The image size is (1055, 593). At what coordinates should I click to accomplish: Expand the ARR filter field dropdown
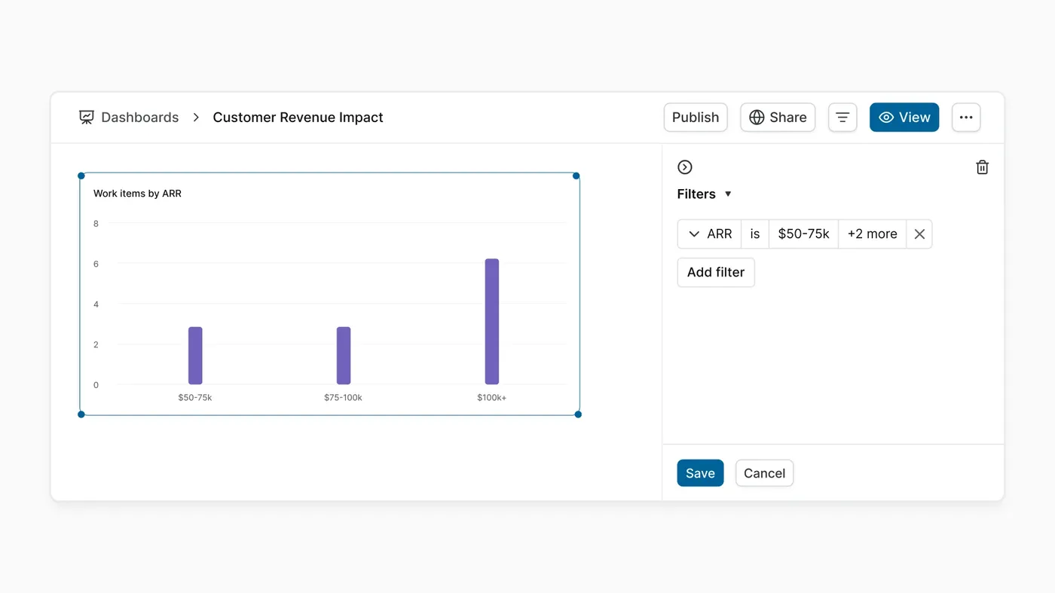(x=710, y=234)
